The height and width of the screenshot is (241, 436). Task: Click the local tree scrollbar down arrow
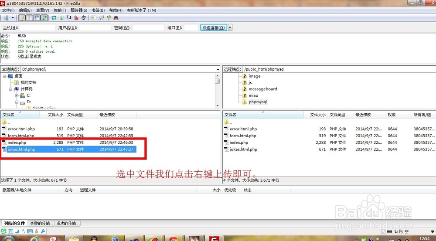click(218, 105)
